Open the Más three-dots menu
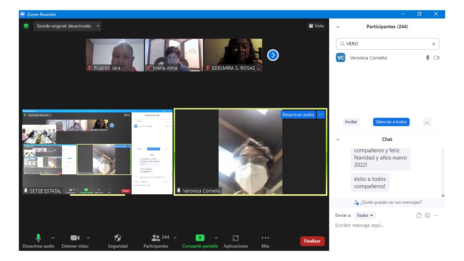The image size is (464, 261). point(265,238)
